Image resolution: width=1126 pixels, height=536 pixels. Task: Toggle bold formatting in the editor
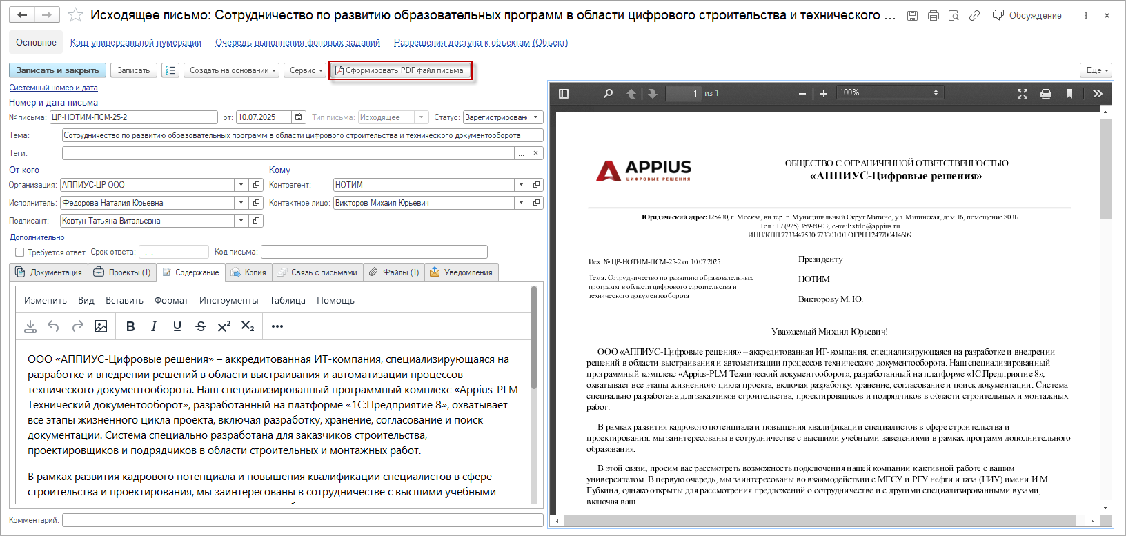tap(130, 326)
